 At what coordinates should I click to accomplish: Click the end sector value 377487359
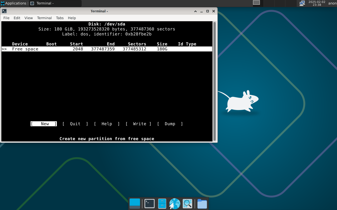[x=103, y=49]
